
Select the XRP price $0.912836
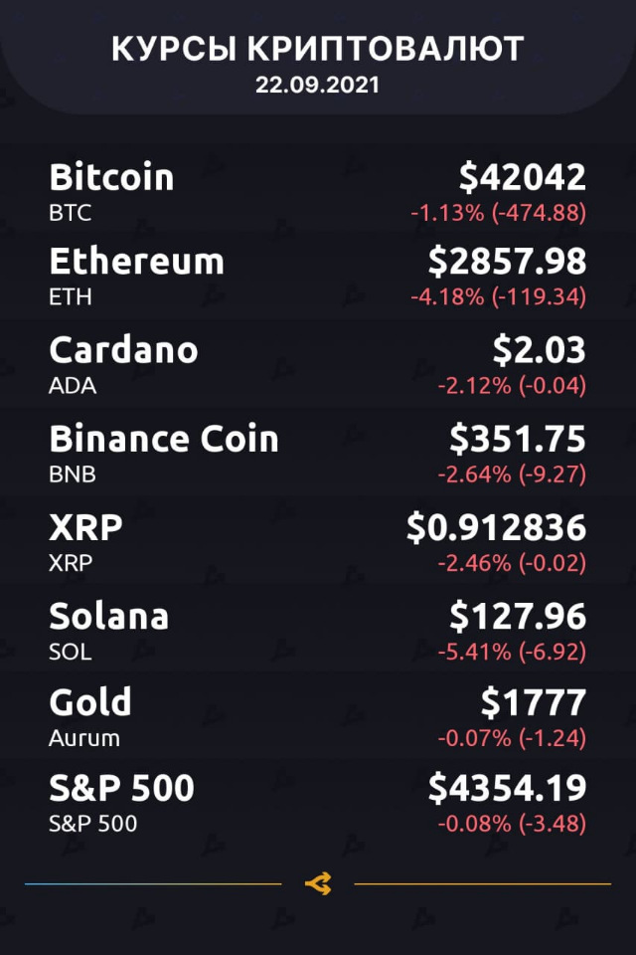[496, 527]
